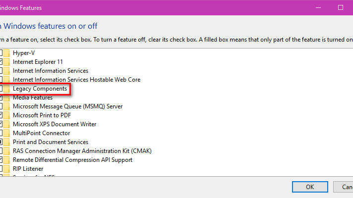The height and width of the screenshot is (198, 353).
Task: Select the Legacy Components folder icon
Action: (x=7, y=89)
